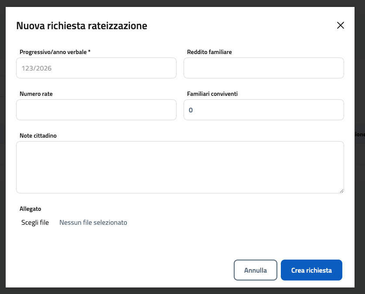Close the Nuova richiesta rateizzazione dialog
Screen dimensions: 365x294
click(x=341, y=25)
